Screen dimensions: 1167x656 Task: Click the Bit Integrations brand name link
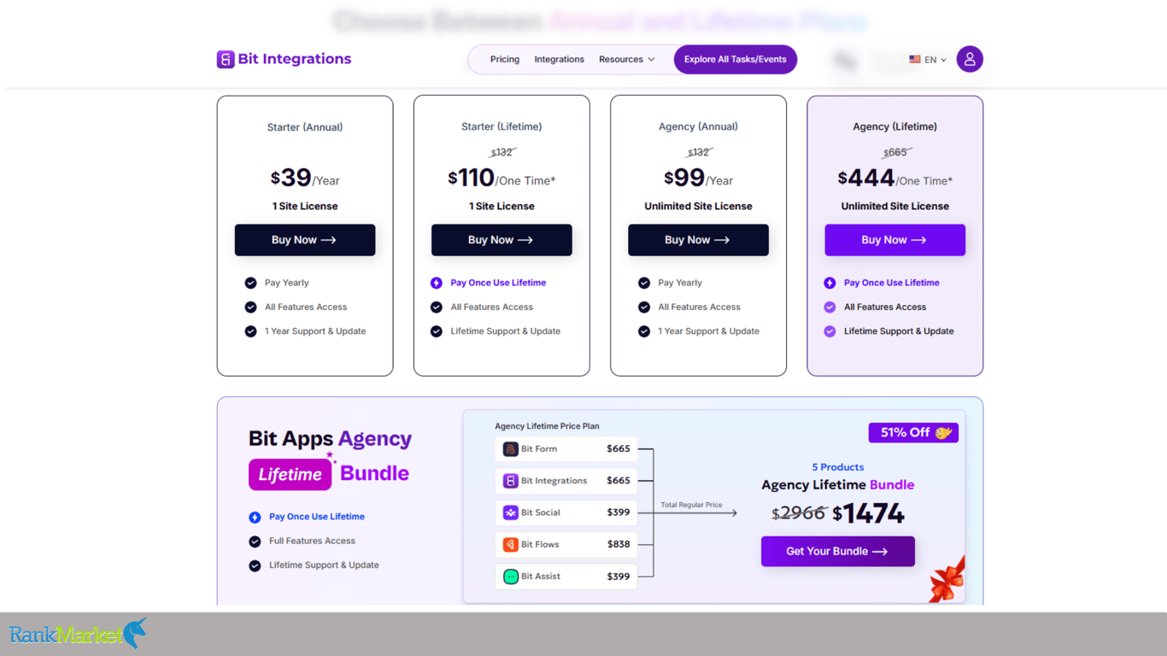(x=295, y=59)
